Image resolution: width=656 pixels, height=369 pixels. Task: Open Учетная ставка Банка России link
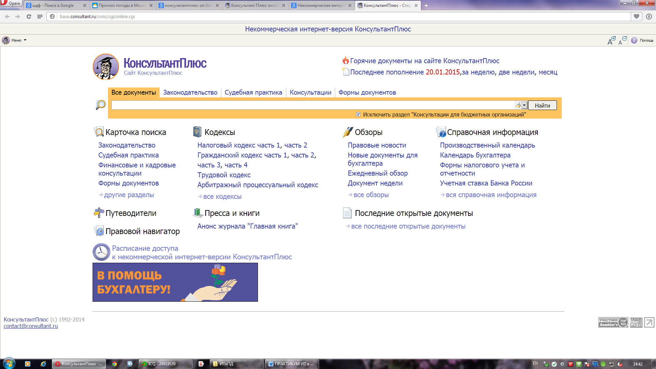point(486,183)
